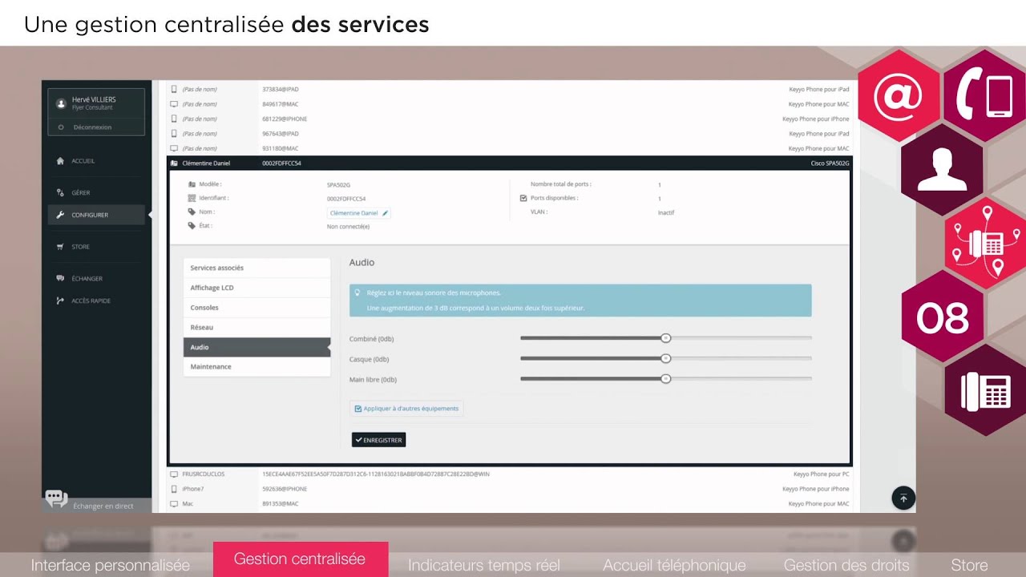The image size is (1026, 577).
Task: Switch to Indicateurs temps réel bottom tab
Action: click(484, 565)
